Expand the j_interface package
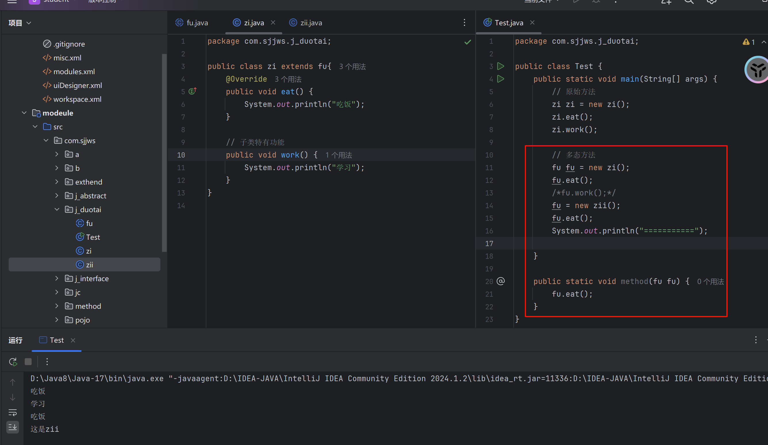768x445 pixels. point(57,278)
